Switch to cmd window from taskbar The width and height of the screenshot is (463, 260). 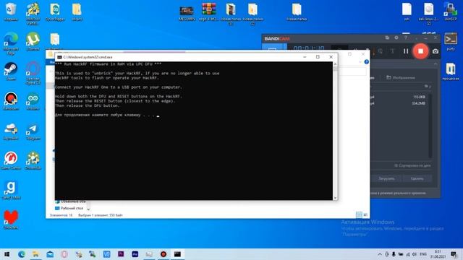(x=177, y=254)
